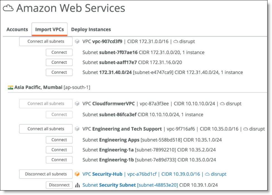
Task: Click the vpc-a76bd1cf ID link
Action: (x=142, y=174)
